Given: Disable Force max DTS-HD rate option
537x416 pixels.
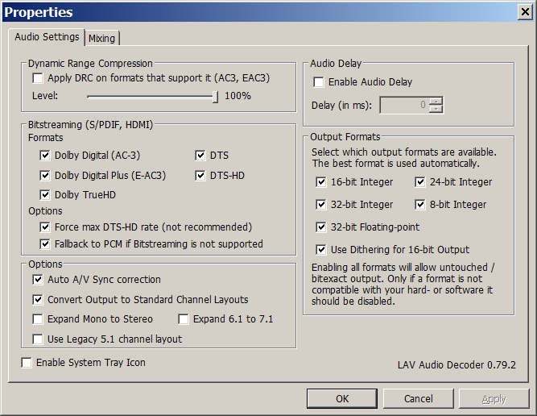Looking at the screenshot, I should [45, 227].
